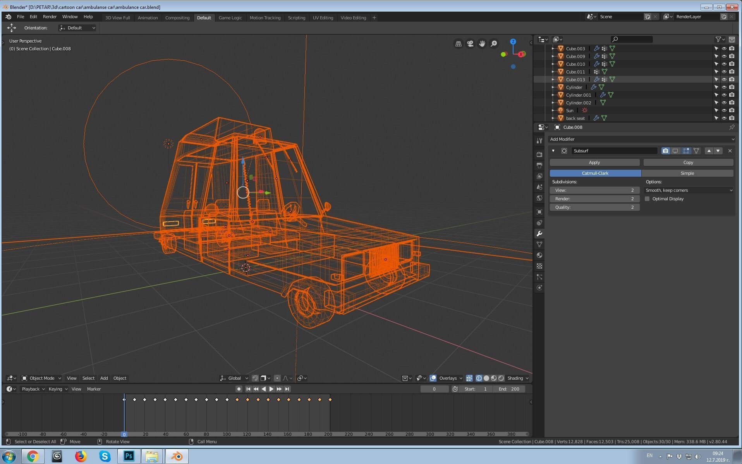
Task: Expand the Cube.013 outliner row
Action: pyautogui.click(x=553, y=80)
